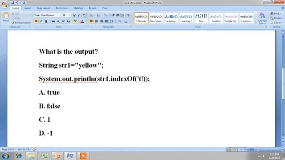Apply Emphasis style

click(x=246, y=18)
